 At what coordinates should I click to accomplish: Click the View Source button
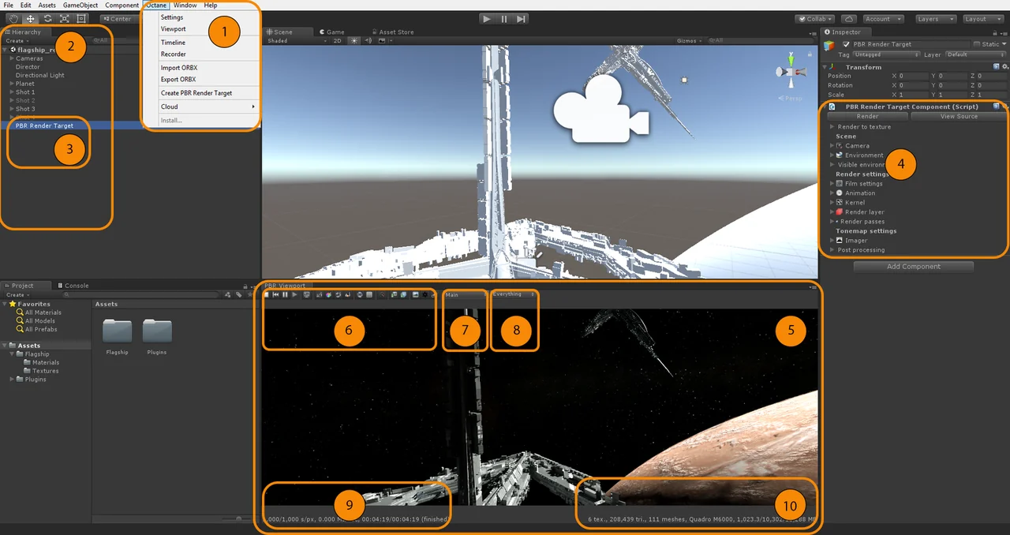(x=959, y=116)
